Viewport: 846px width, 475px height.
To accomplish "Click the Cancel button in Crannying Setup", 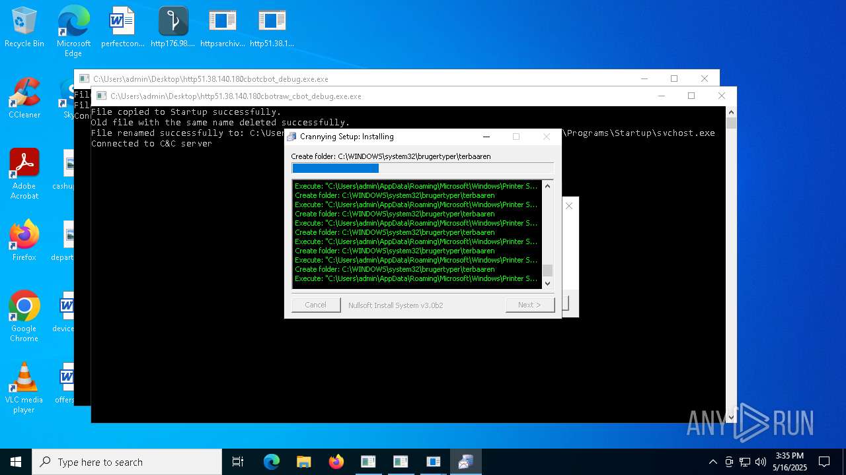I will (x=316, y=305).
